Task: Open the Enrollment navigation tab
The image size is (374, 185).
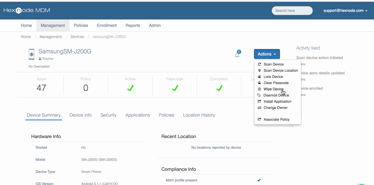Action: tap(107, 25)
